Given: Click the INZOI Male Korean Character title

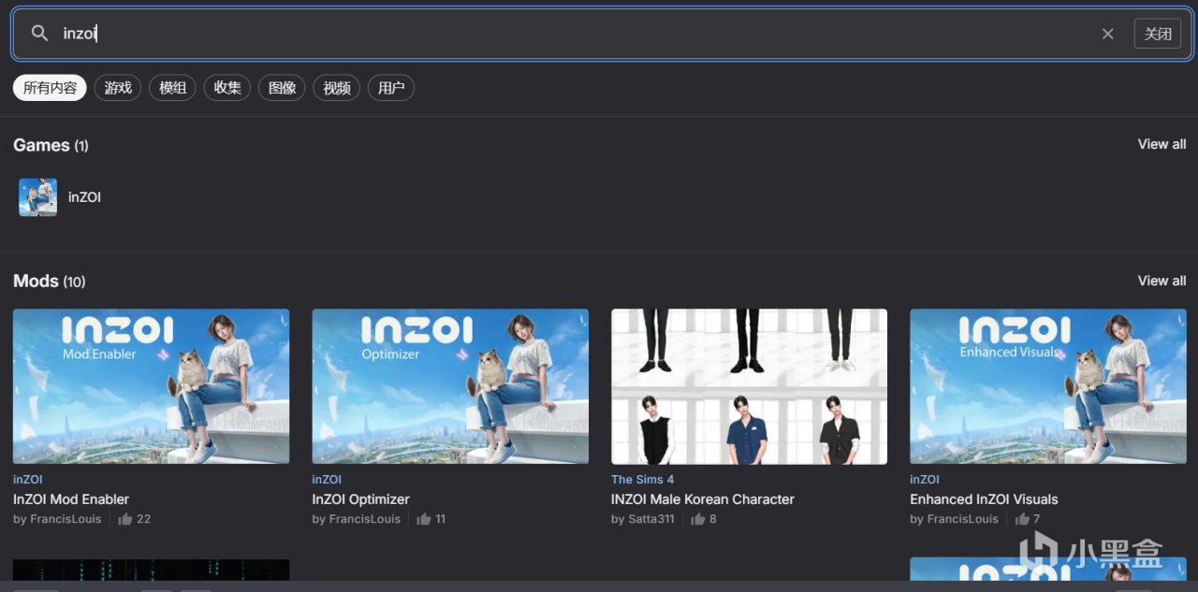Looking at the screenshot, I should [x=703, y=499].
